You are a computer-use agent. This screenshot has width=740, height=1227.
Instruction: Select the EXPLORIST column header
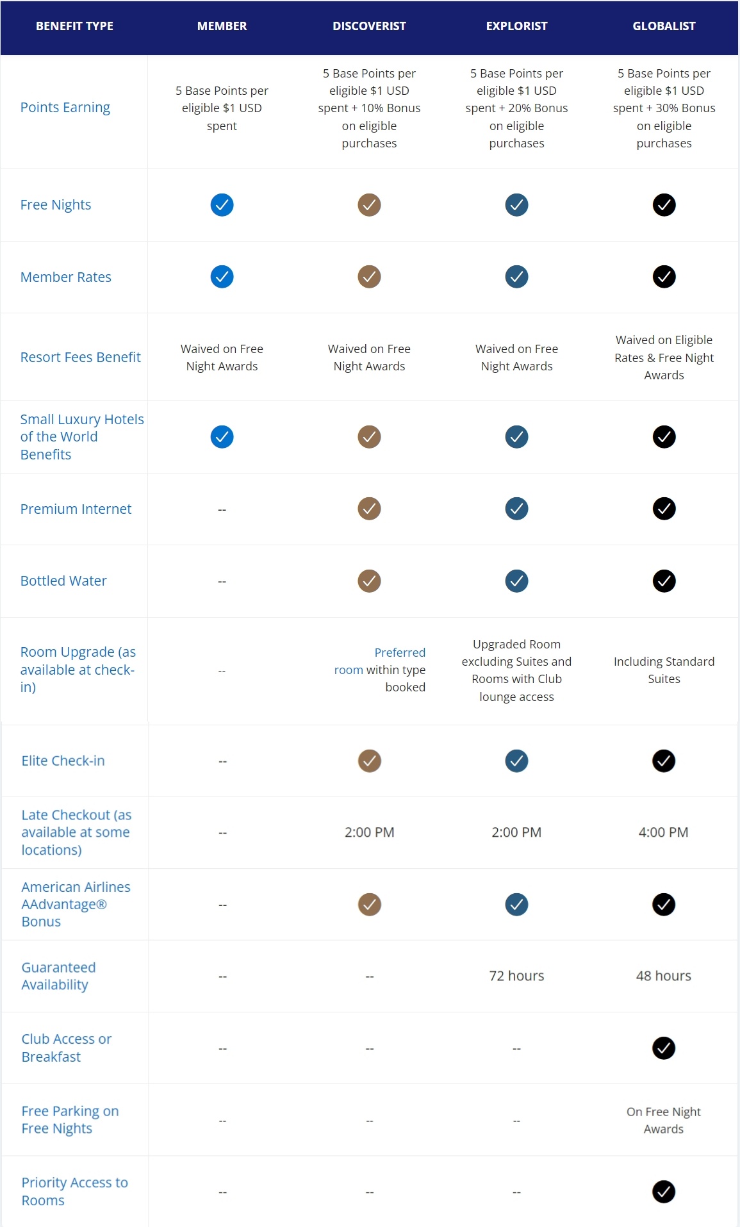pyautogui.click(x=516, y=26)
